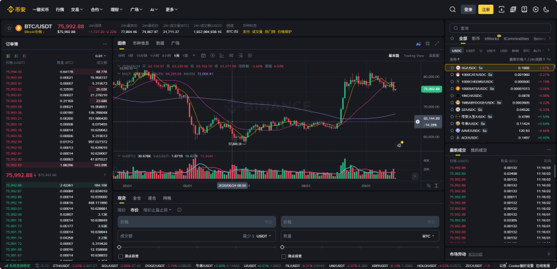Viewport: 557px width, 269px height.
Task: Click the currency exchange icon in header
Action: coord(513,9)
